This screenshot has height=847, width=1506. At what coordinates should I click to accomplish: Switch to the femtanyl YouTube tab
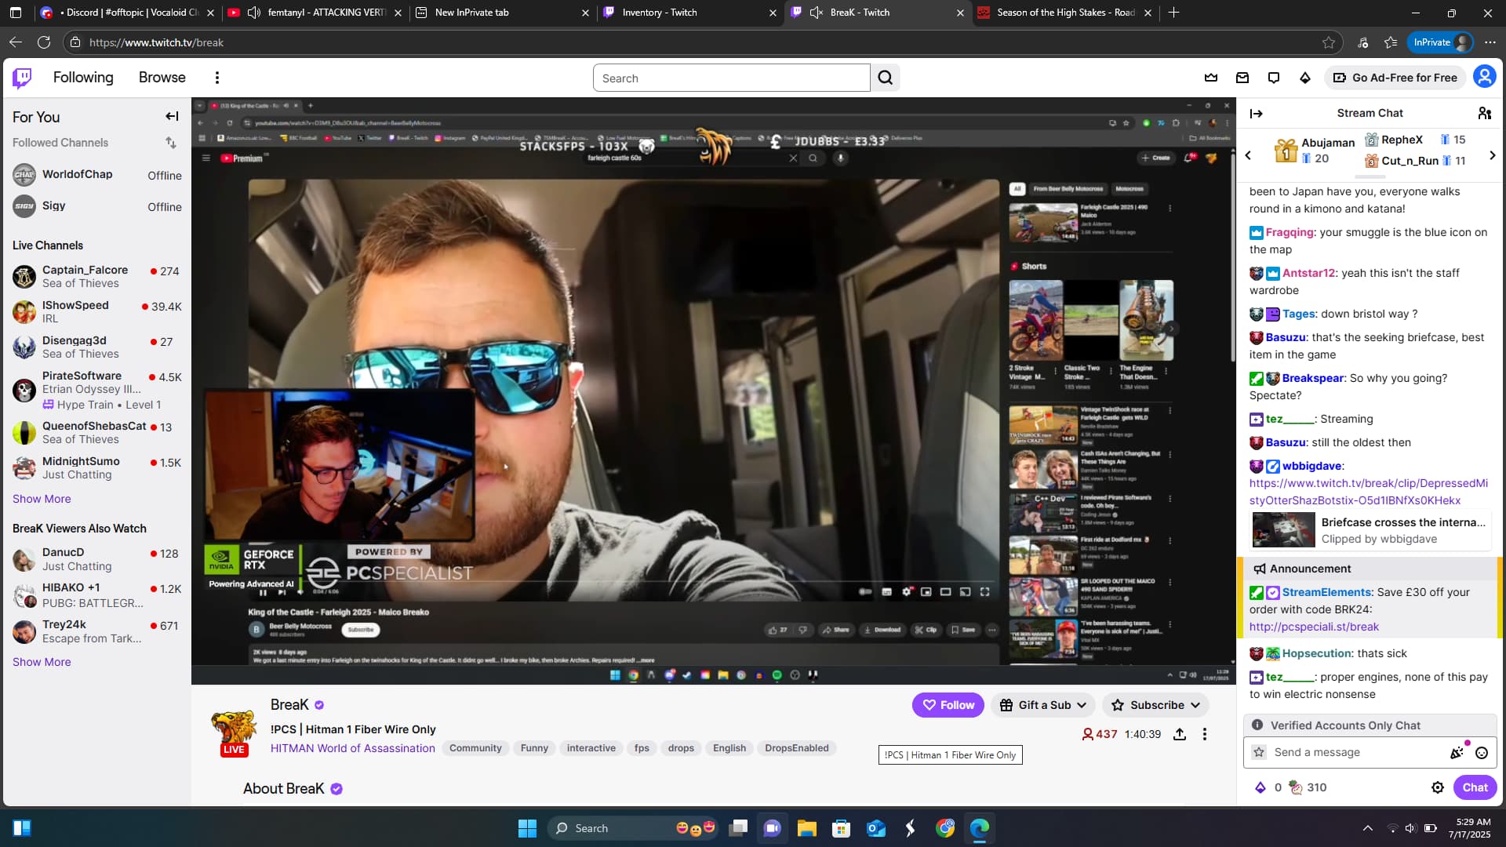click(x=314, y=13)
